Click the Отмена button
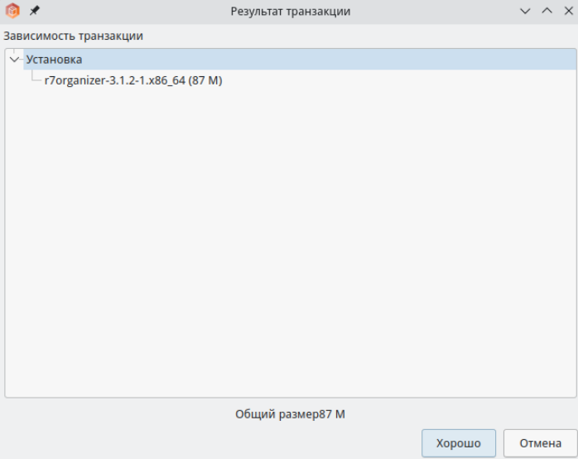This screenshot has width=578, height=459. (x=541, y=443)
